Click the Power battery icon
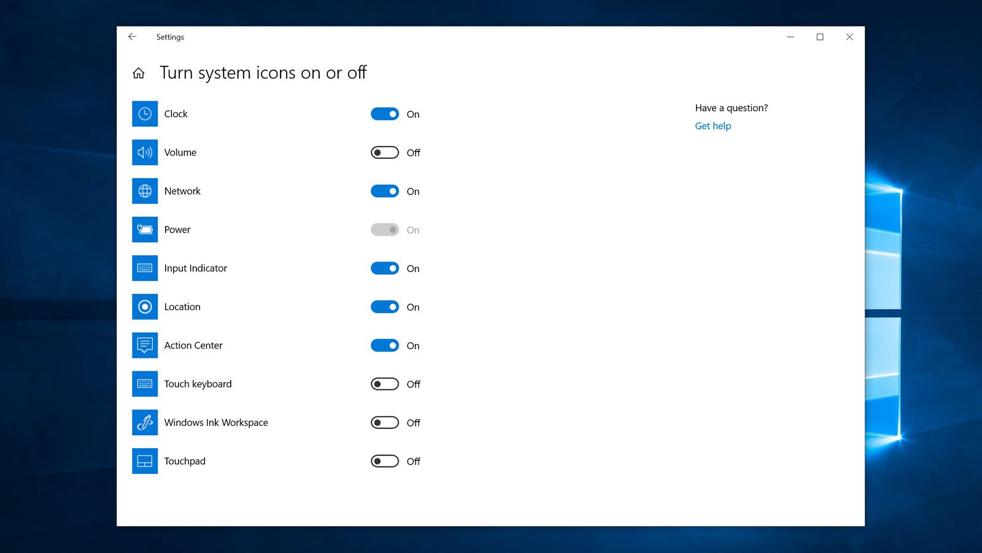Screen dimensions: 982x553 pyautogui.click(x=144, y=229)
